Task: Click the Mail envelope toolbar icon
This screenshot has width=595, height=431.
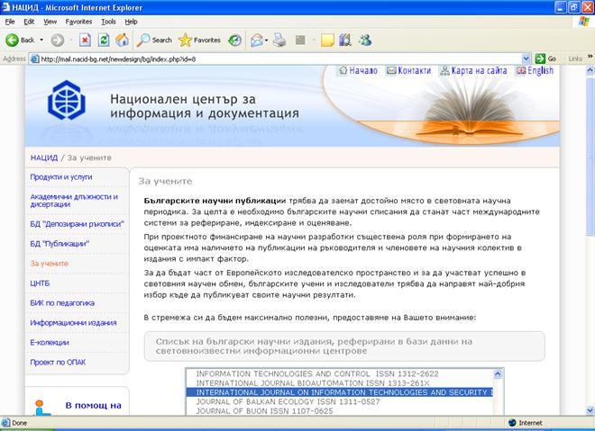Action: 257,40
